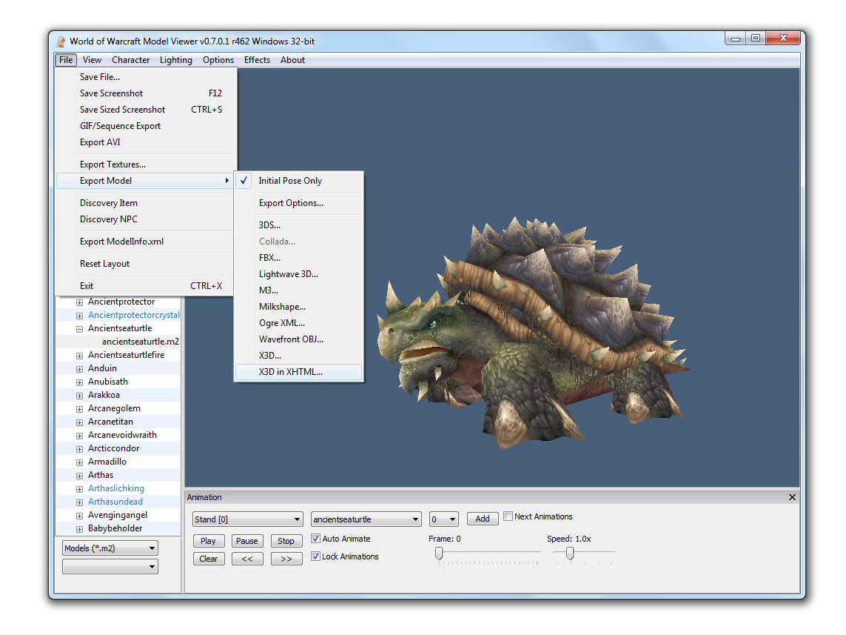The height and width of the screenshot is (635, 846).
Task: Export model as X3D in XHTML...
Action: pyautogui.click(x=299, y=372)
